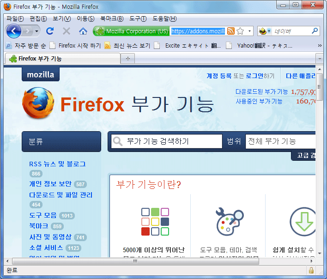Viewport: 327px width, 279px height.
Task: Open the 사진 및 동영상 category
Action: tap(50, 237)
